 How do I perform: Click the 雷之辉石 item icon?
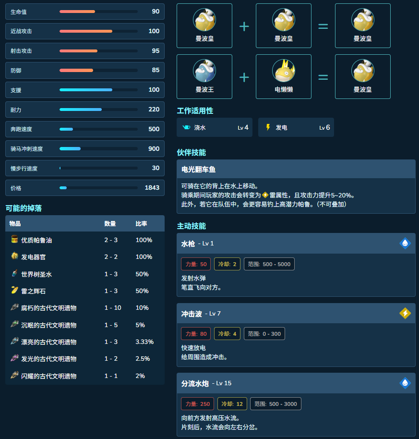(14, 290)
